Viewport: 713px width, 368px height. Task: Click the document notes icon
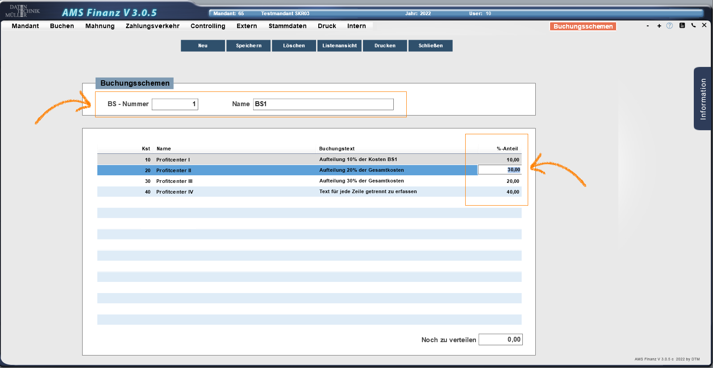(x=682, y=25)
